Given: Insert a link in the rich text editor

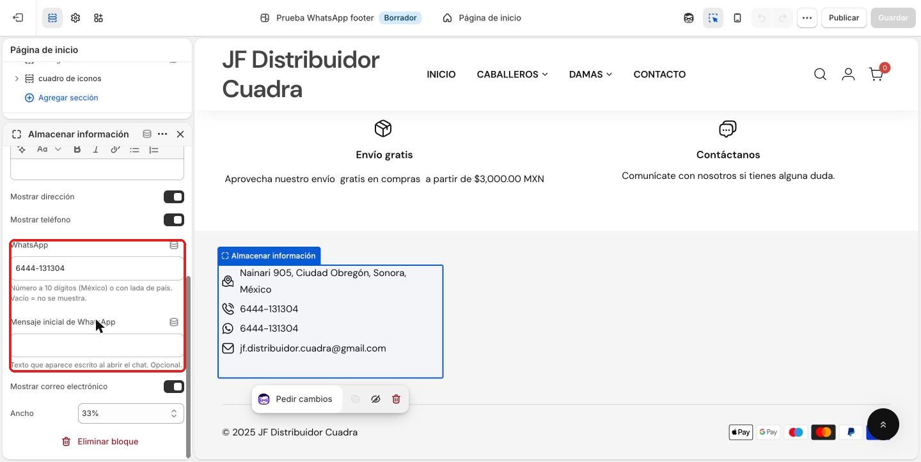Looking at the screenshot, I should point(115,149).
